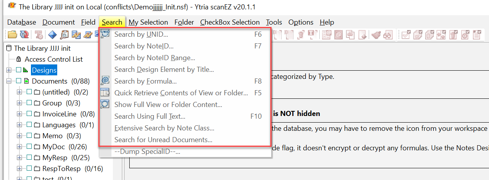
Task: Expand the Designs tree node
Action: pos(9,70)
